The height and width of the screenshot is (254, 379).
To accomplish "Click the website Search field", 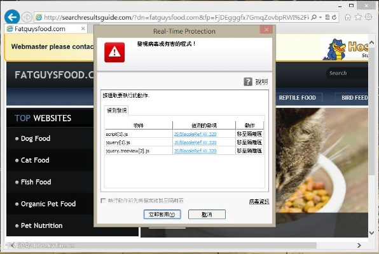I will (x=347, y=73).
